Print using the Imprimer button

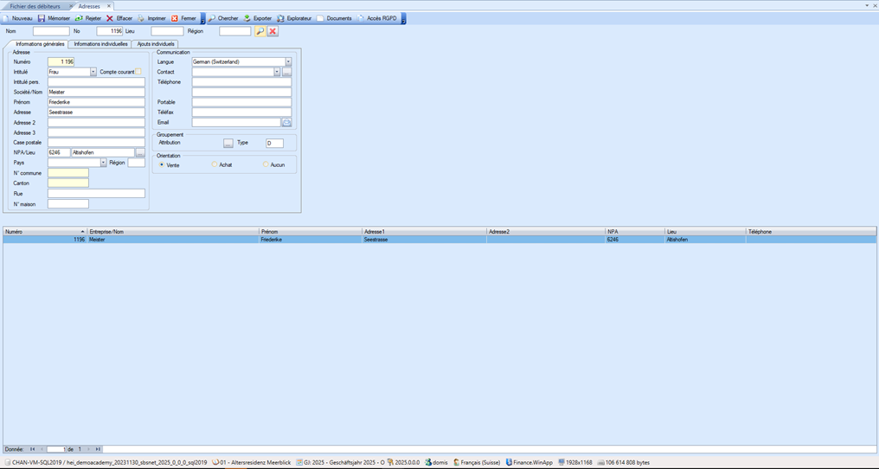[151, 18]
